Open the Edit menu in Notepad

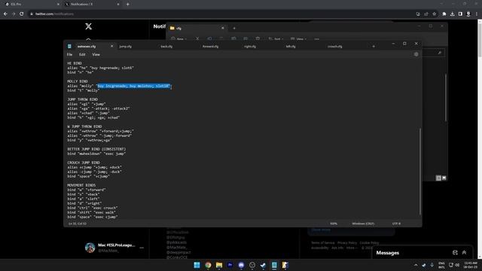pyautogui.click(x=82, y=54)
